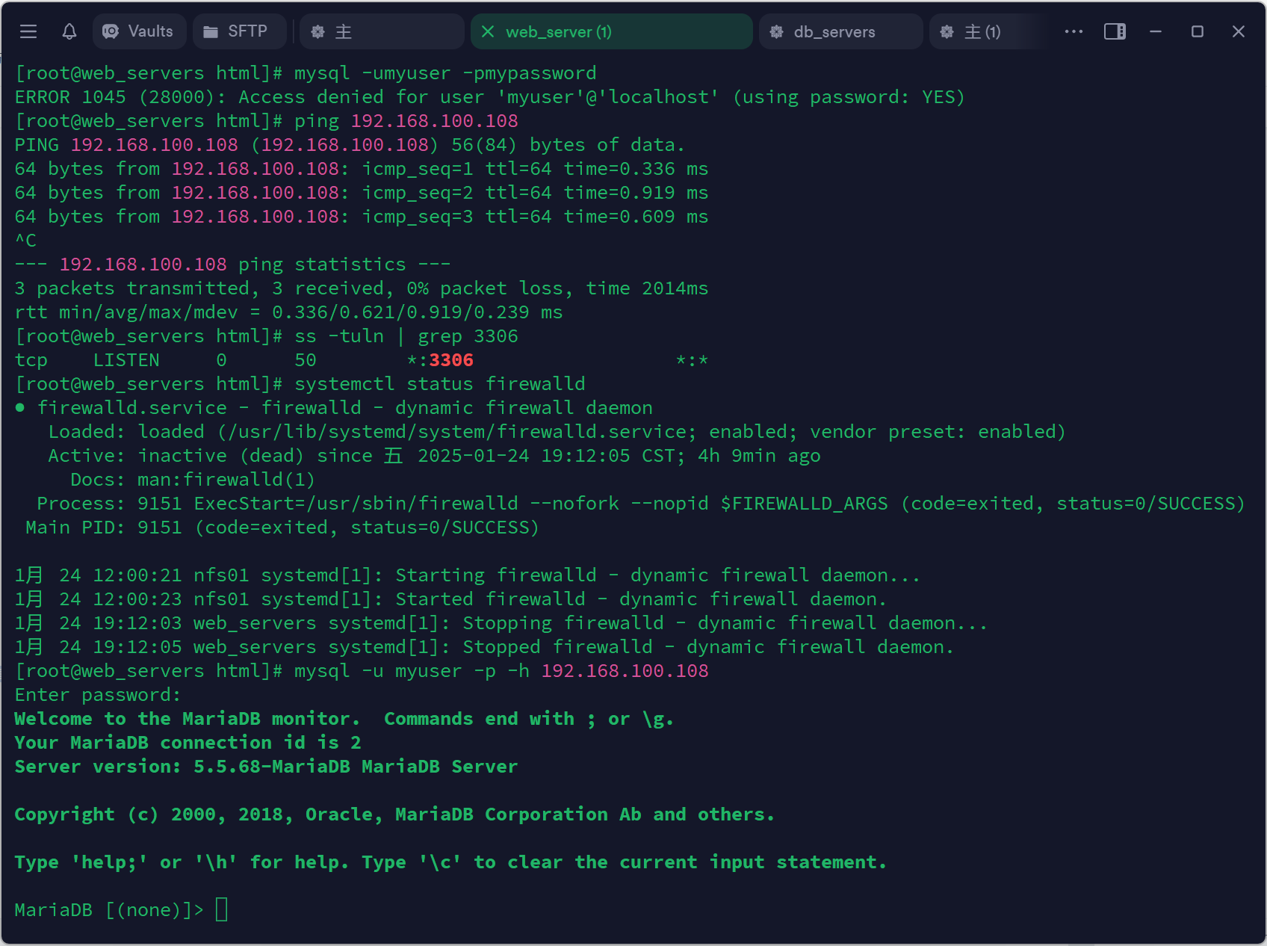Click 'Server version: 5.5.68-MariaDB' line
This screenshot has width=1267, height=946.
click(266, 767)
